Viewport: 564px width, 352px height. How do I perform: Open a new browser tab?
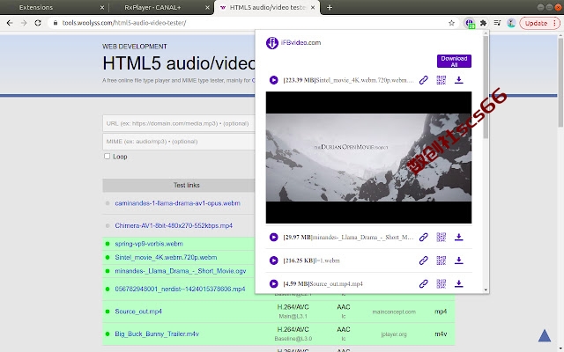[330, 8]
